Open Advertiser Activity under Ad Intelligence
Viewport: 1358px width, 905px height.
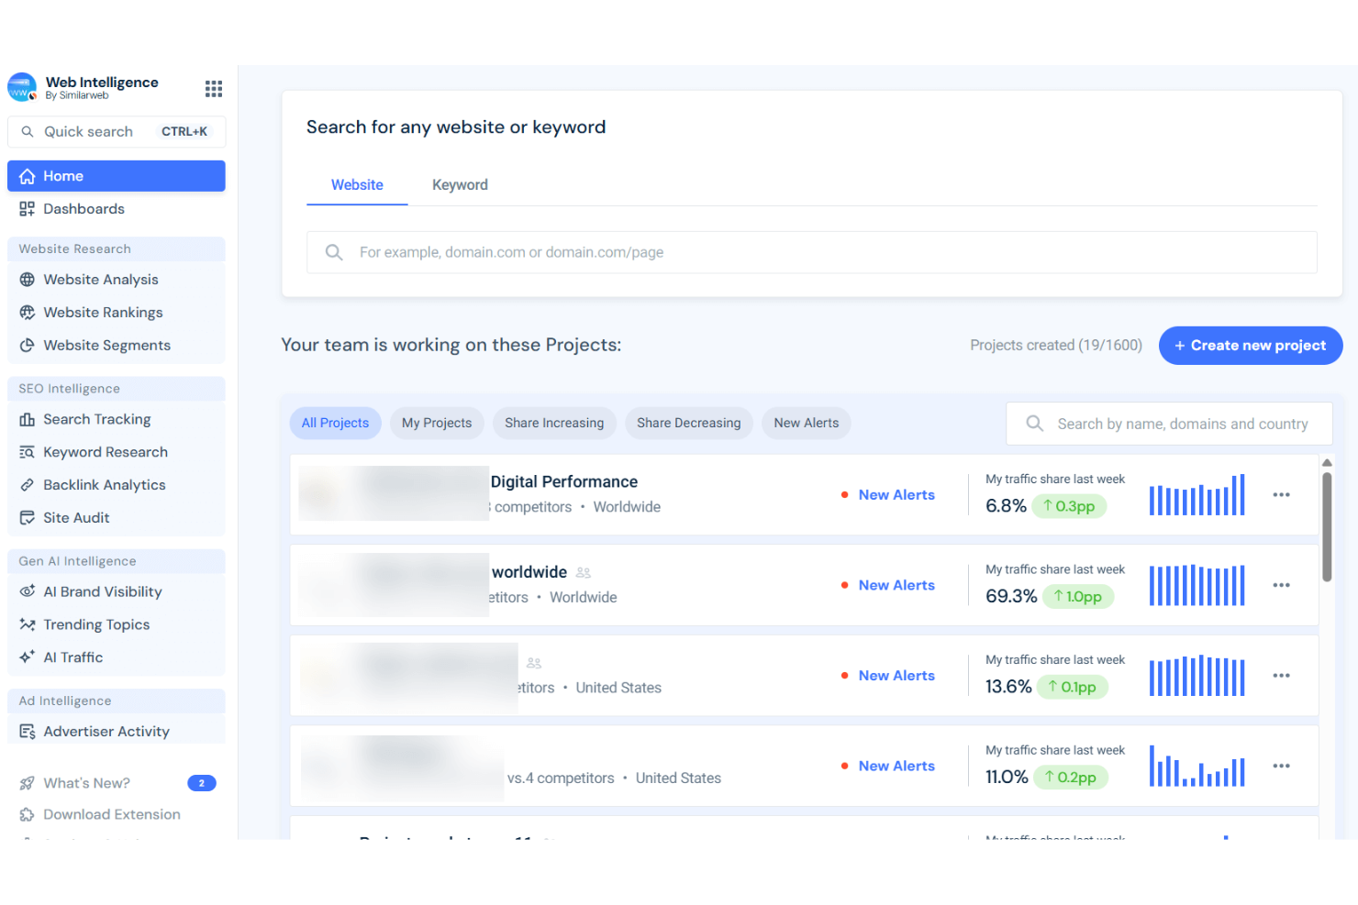[106, 731]
